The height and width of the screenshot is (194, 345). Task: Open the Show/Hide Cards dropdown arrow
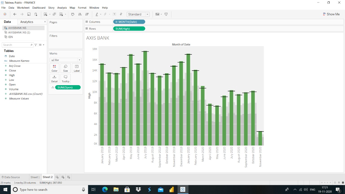(161, 14)
